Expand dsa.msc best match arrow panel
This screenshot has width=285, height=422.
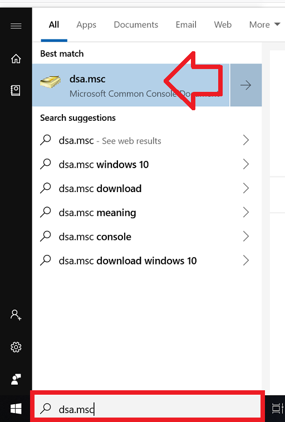pos(246,85)
